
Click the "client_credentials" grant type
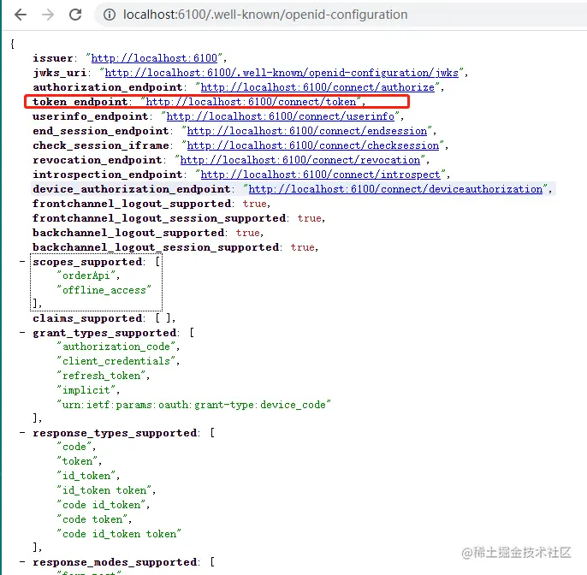(x=116, y=361)
